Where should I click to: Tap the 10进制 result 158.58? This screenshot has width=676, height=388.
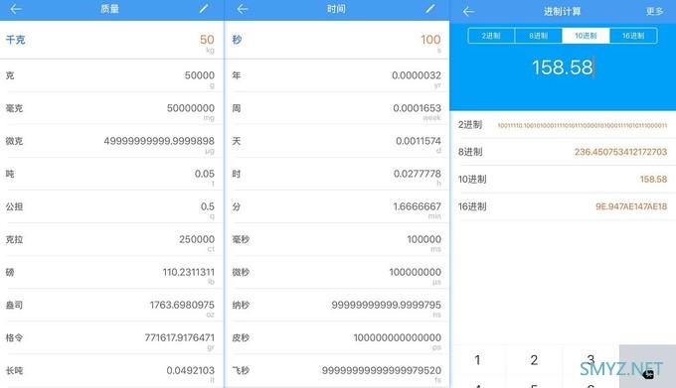click(653, 179)
